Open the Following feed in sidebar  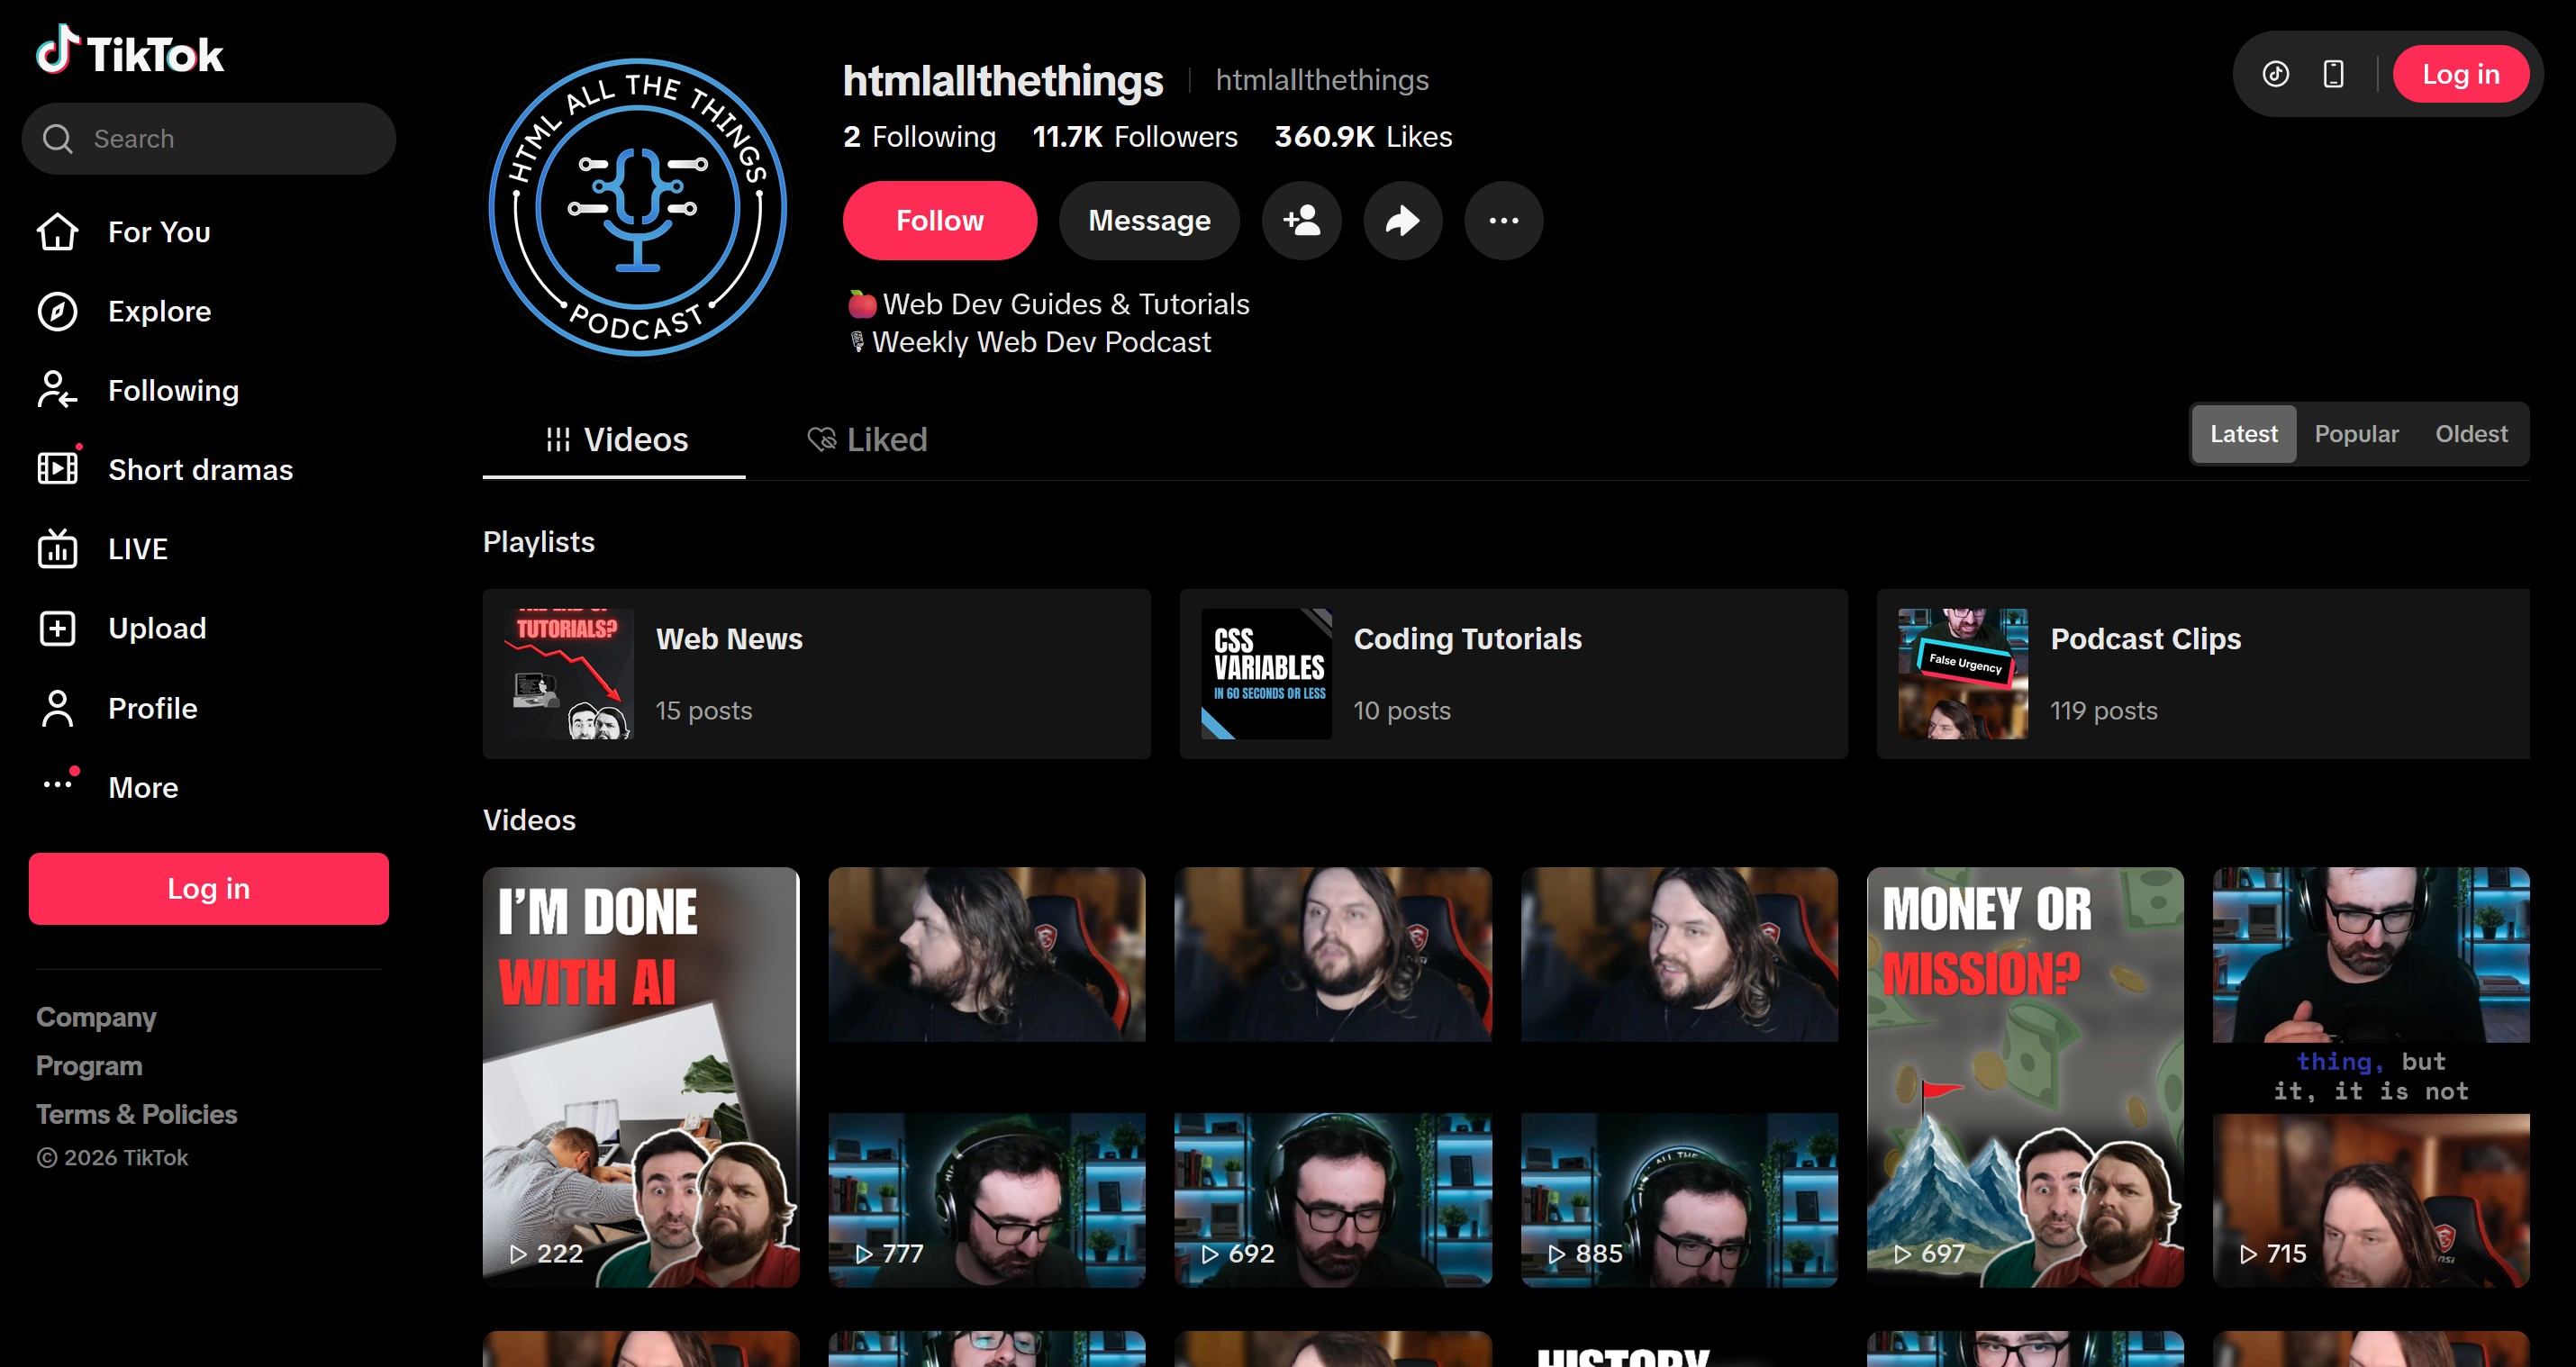(x=173, y=390)
